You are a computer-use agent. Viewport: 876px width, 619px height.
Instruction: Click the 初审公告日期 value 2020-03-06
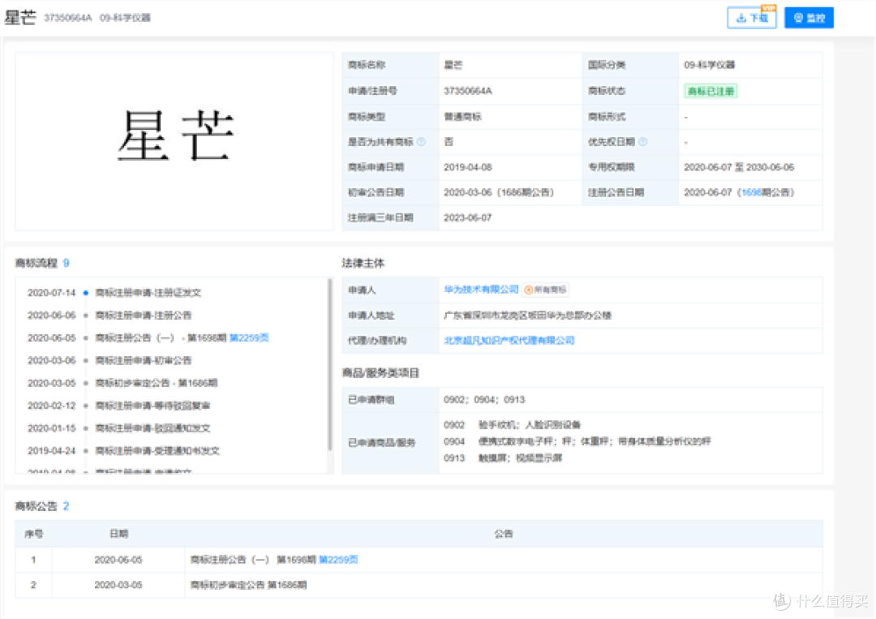point(498,192)
